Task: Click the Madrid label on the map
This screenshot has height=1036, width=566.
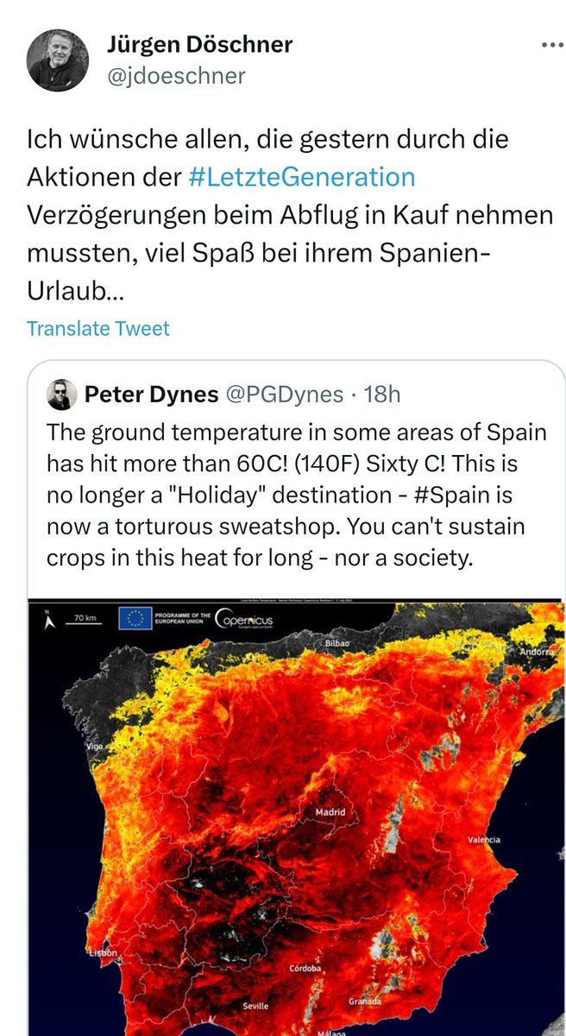Action: (x=330, y=812)
